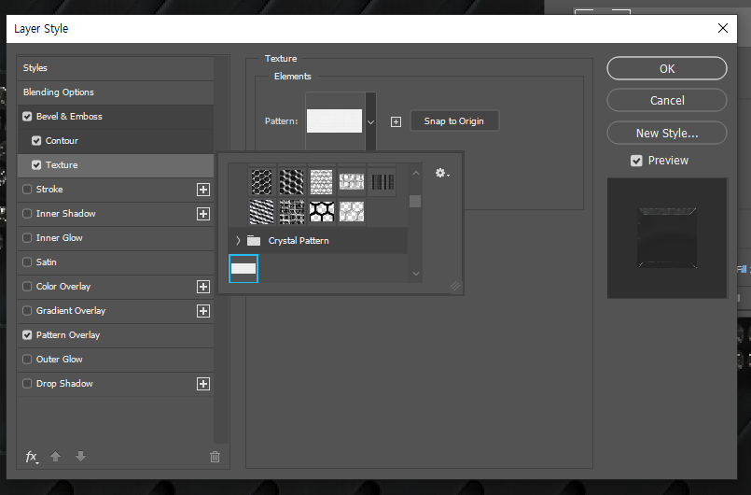Collapse the Pattern picker dropdown arrow
This screenshot has height=495, width=751.
tap(370, 121)
